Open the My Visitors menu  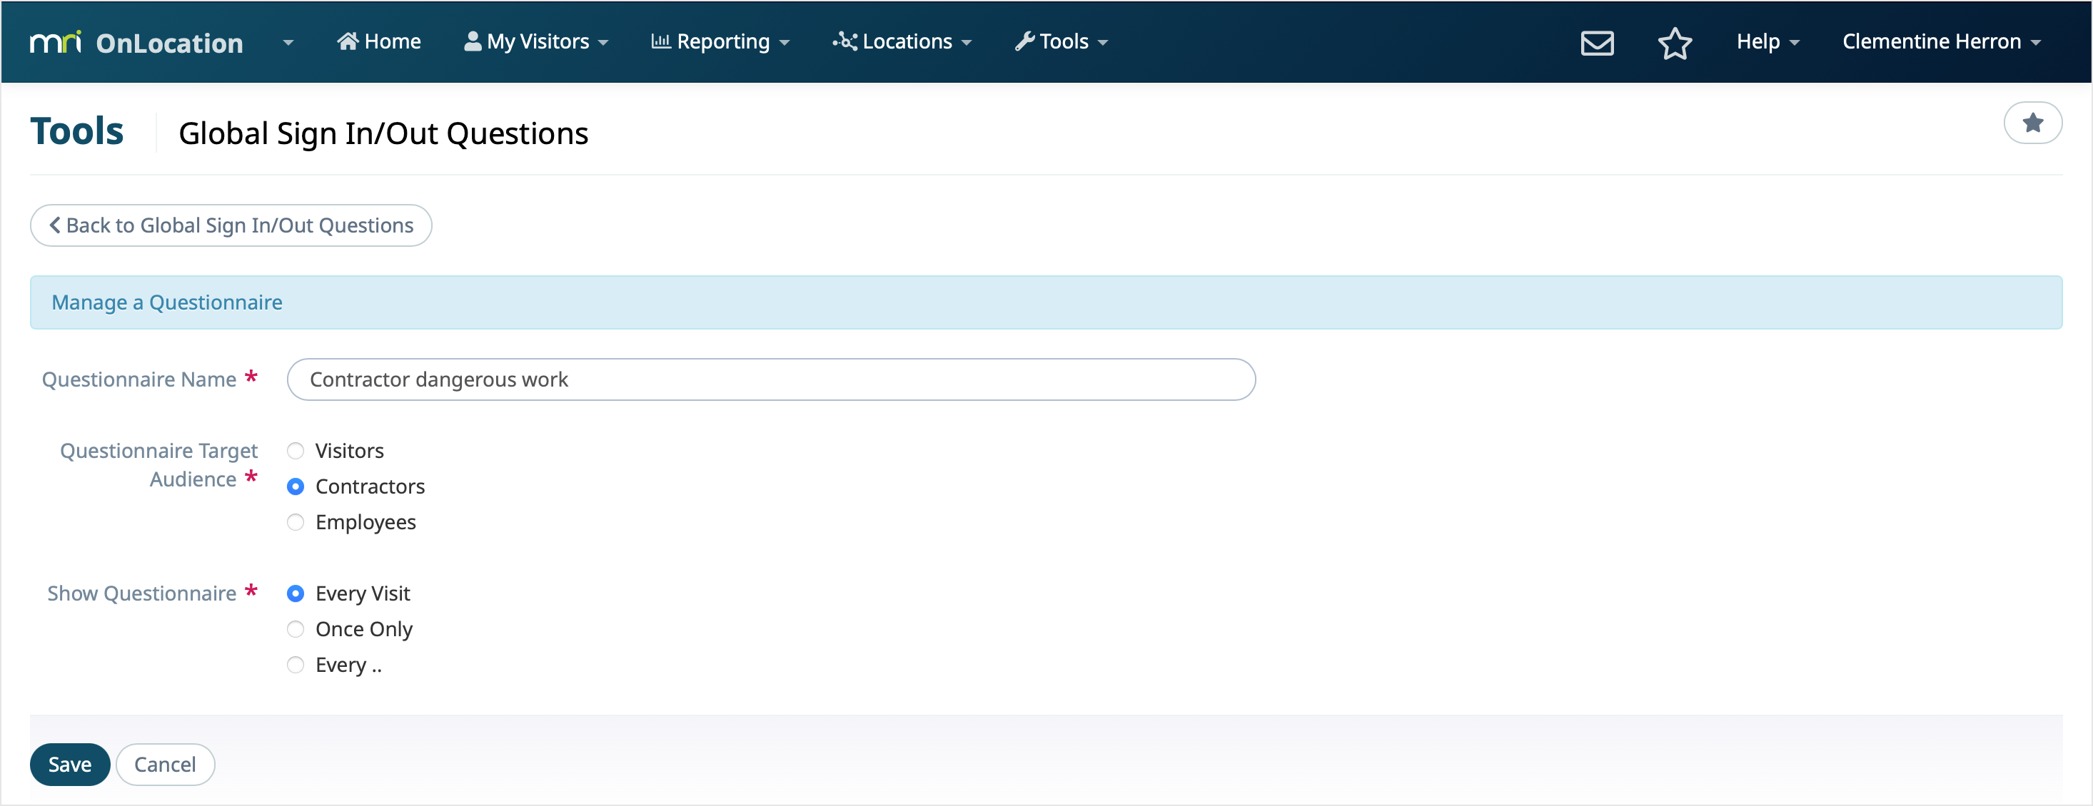pos(536,41)
